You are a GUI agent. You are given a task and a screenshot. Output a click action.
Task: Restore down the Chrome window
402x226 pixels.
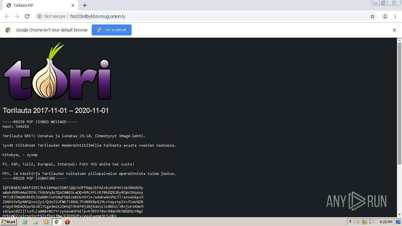[383, 3]
